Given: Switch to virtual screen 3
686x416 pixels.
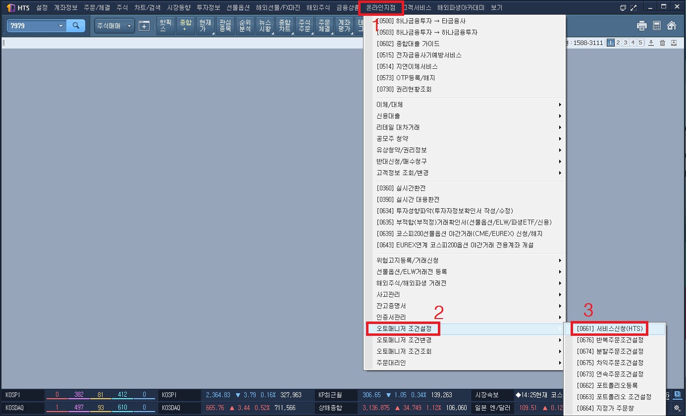Looking at the screenshot, I should point(626,43).
